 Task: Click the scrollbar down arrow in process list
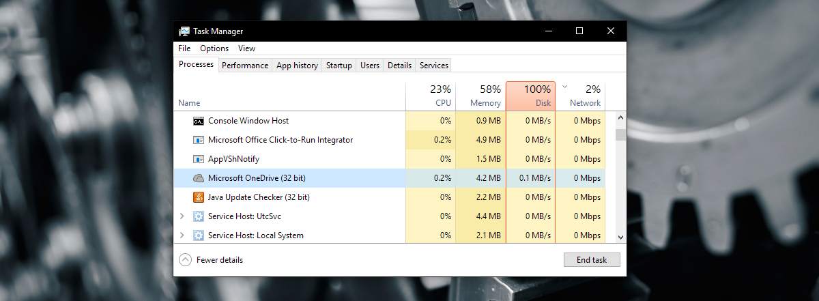(620, 236)
